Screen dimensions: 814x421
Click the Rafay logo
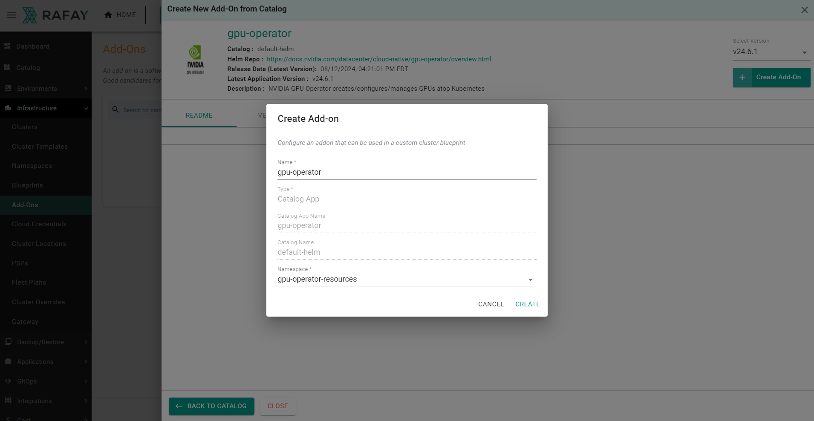coord(55,15)
